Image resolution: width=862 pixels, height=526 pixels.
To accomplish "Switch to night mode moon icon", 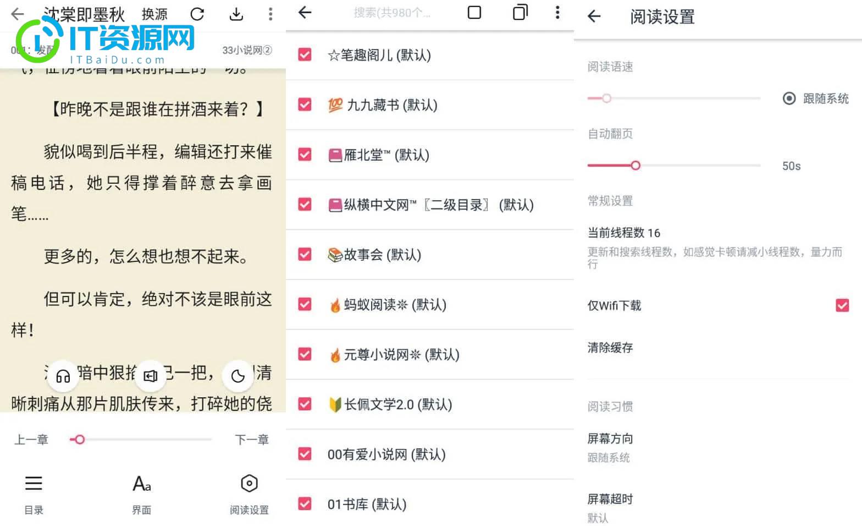I will coord(238,376).
